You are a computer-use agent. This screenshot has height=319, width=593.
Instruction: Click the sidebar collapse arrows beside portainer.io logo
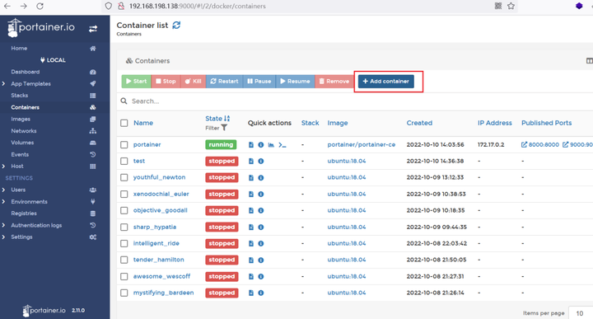click(93, 29)
